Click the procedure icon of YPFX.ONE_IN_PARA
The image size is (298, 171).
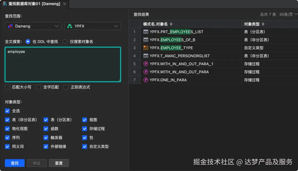coord(146,80)
